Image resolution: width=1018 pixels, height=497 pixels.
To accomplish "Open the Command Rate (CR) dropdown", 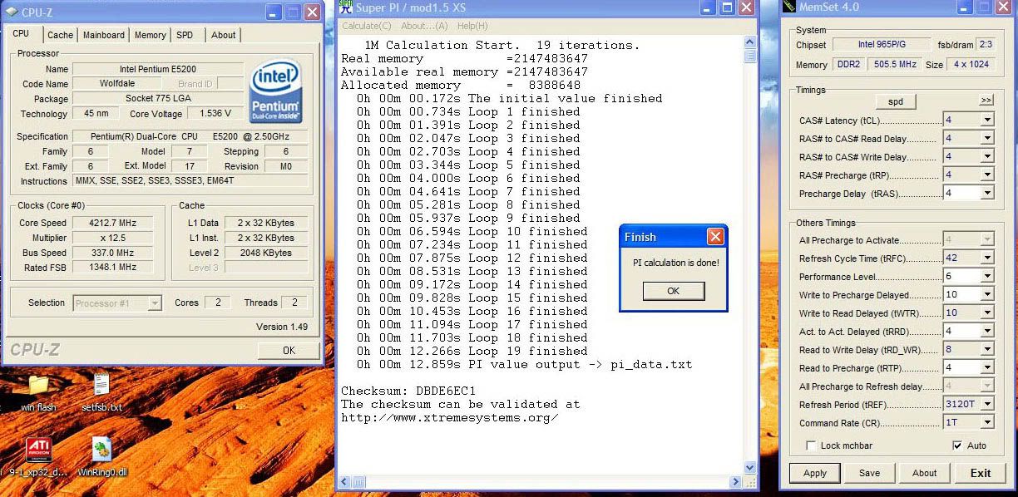I will click(x=987, y=423).
